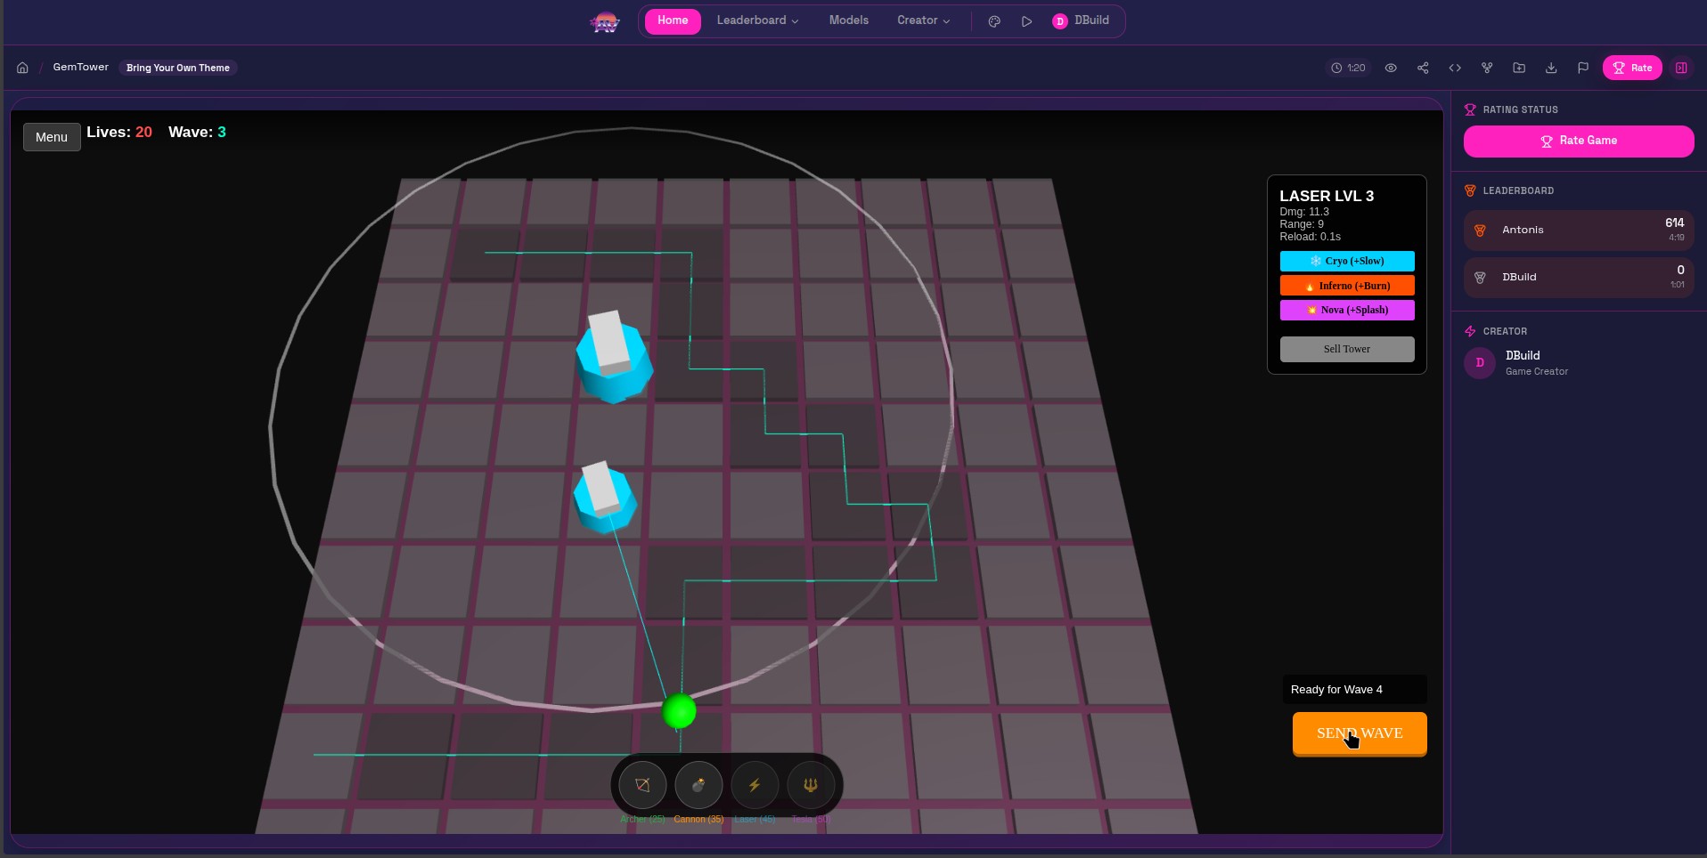This screenshot has width=1707, height=858.
Task: Click the Sell Tower button
Action: [1346, 349]
